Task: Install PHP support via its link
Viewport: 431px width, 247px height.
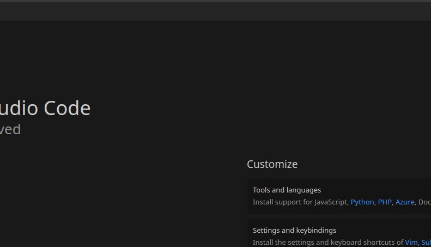Action: [385, 202]
